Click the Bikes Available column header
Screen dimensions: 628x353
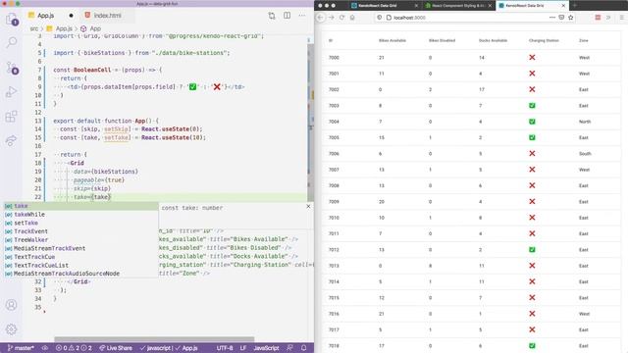click(392, 41)
